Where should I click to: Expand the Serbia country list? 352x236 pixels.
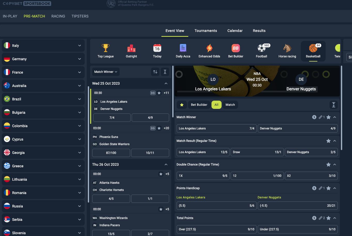(80, 220)
